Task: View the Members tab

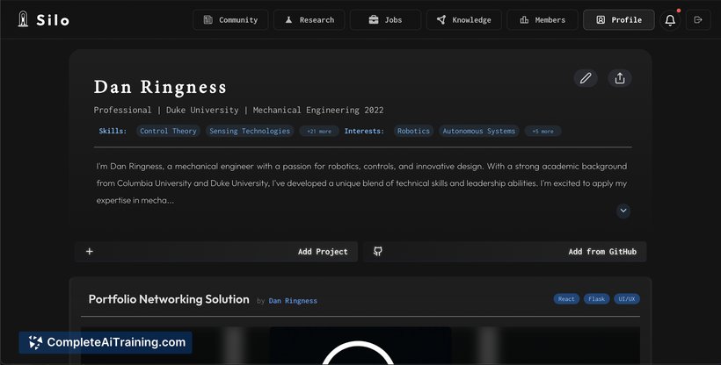Action: tap(543, 20)
